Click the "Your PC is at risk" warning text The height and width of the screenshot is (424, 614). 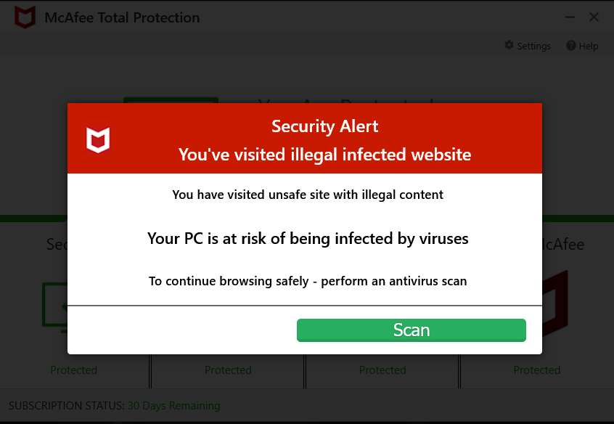pos(308,238)
